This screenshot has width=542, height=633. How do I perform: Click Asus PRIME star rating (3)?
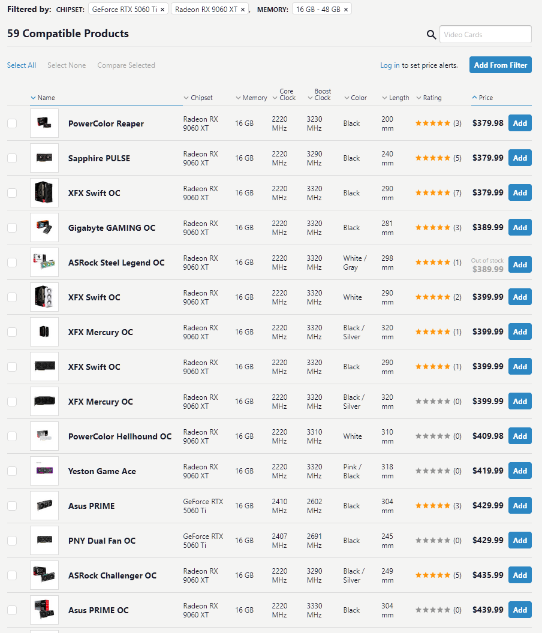pyautogui.click(x=432, y=505)
